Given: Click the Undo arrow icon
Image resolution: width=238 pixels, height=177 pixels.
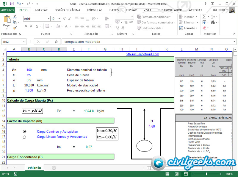Looking at the screenshot, I should coord(19,4).
